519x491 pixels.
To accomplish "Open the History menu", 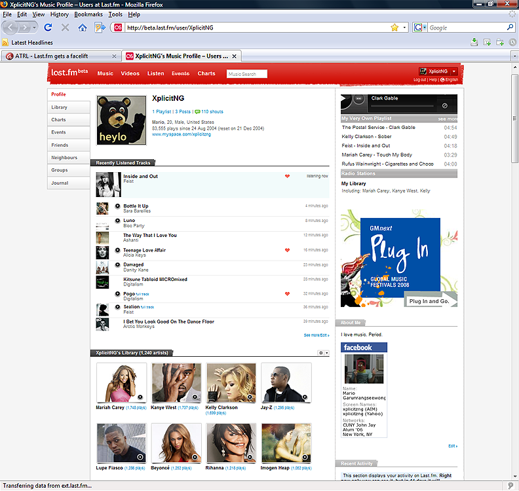I will pyautogui.click(x=59, y=14).
